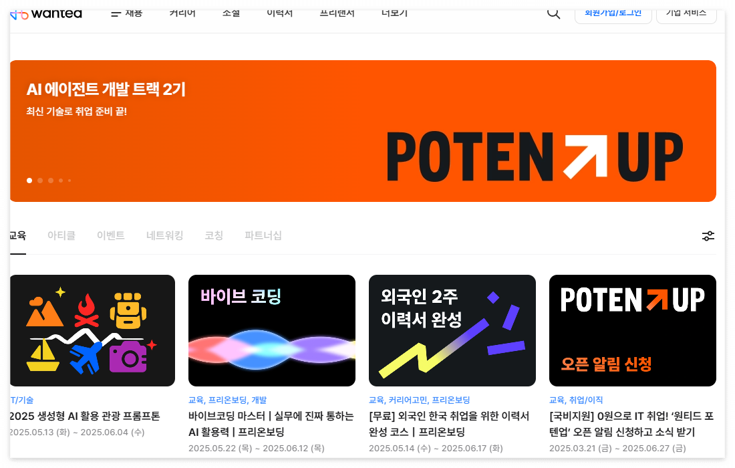Image resolution: width=735 pixels, height=468 pixels.
Task: Switch to the 아티클 tab
Action: coord(61,235)
